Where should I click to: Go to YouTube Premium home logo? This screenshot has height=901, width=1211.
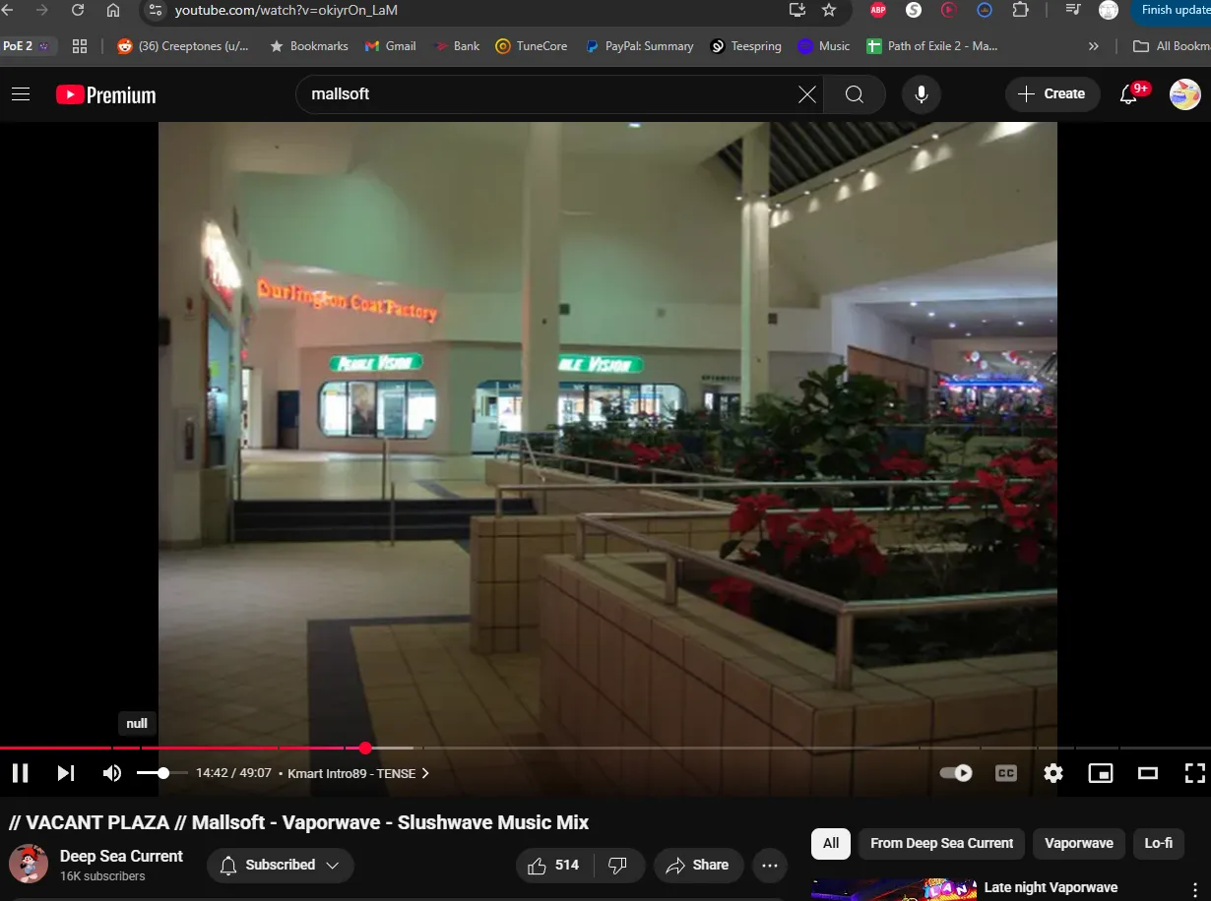[106, 94]
